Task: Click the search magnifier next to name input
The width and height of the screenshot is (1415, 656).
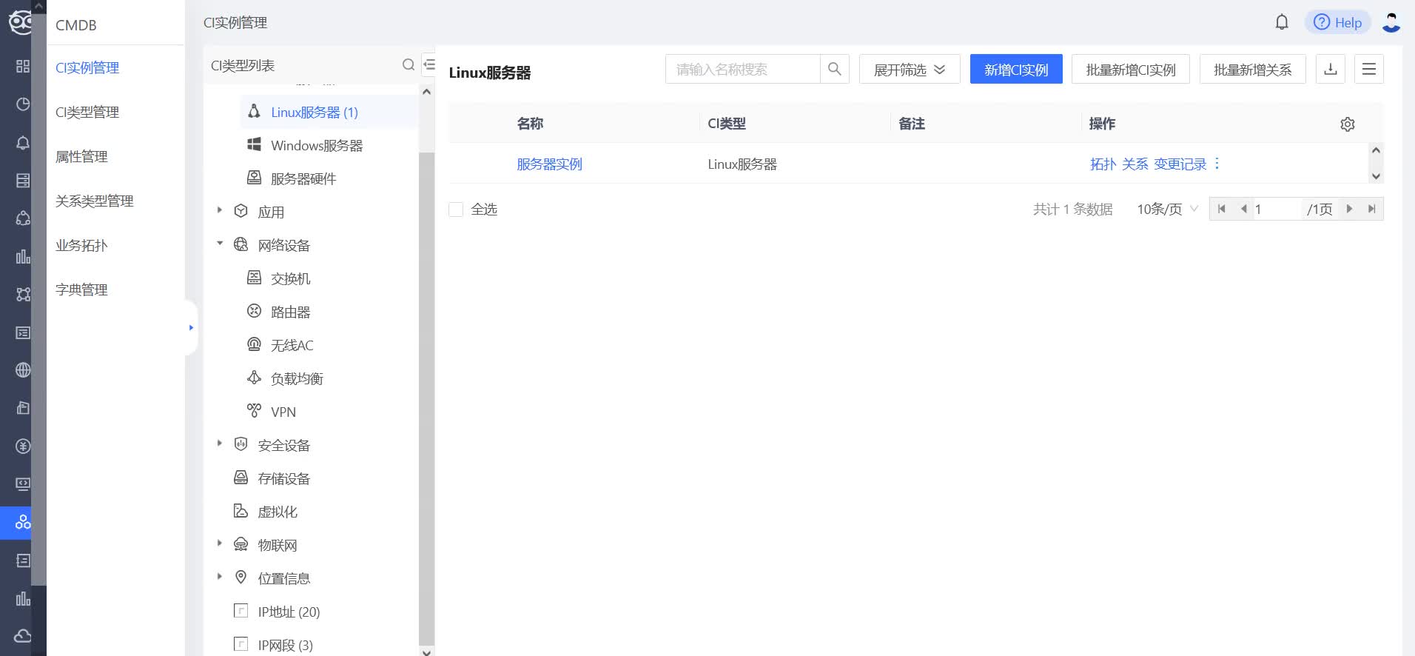Action: (x=834, y=69)
